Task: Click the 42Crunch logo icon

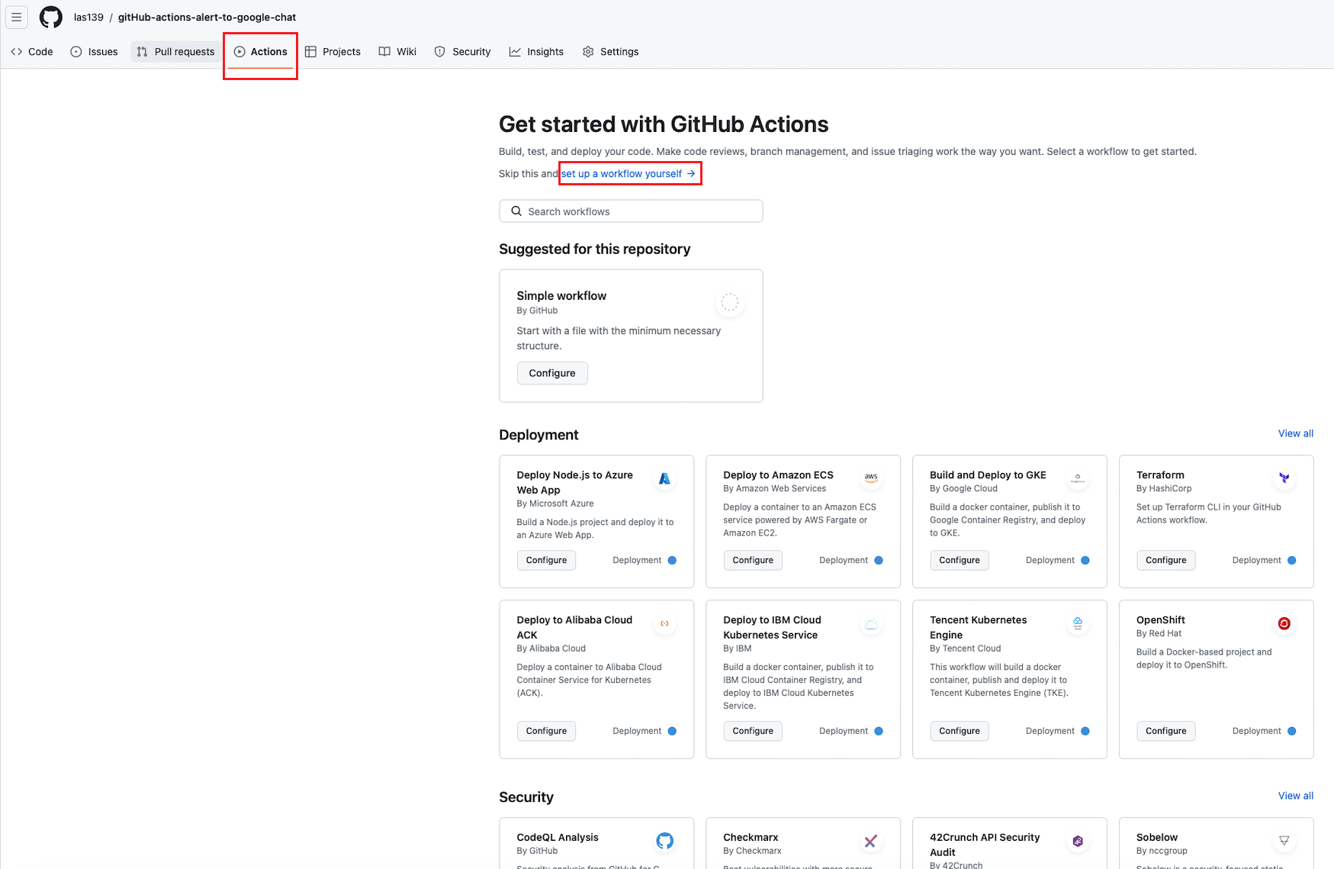Action: tap(1078, 841)
